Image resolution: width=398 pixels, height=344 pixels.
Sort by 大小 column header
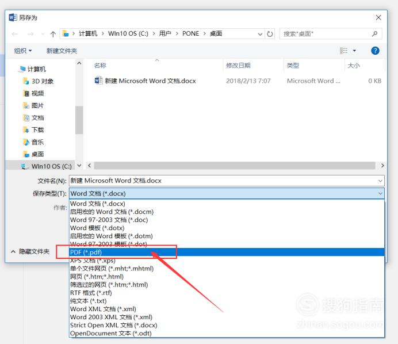pos(354,66)
